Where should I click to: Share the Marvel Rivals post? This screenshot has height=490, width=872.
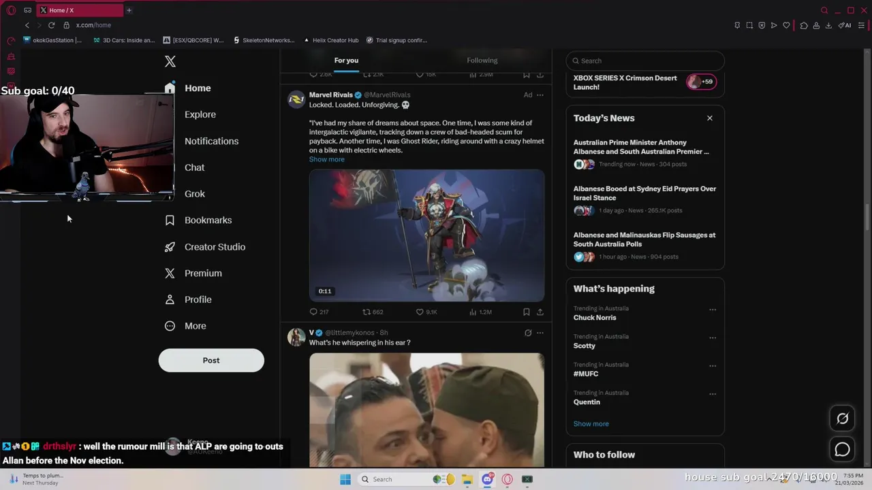[540, 312]
